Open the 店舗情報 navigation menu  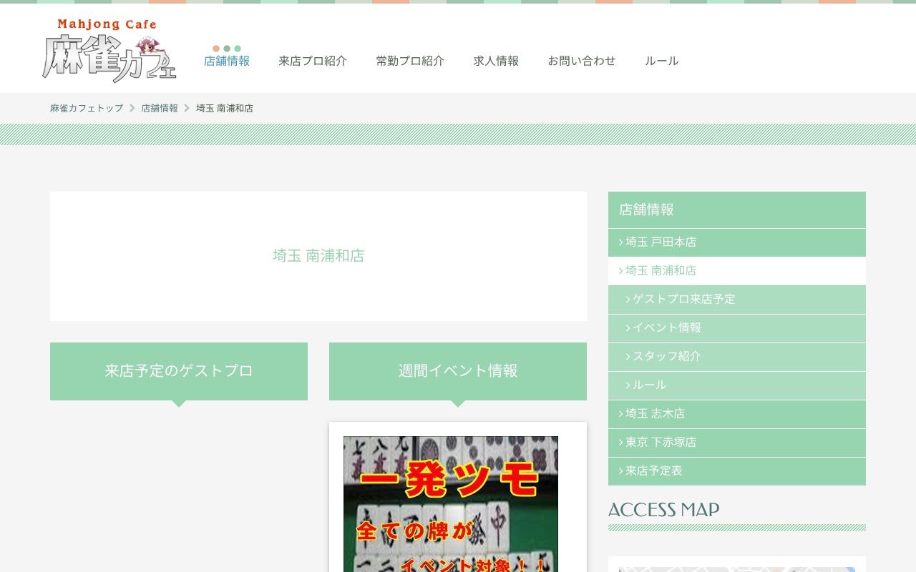tap(227, 61)
